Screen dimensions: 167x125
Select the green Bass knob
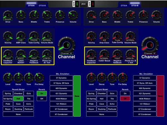[x=21, y=15]
